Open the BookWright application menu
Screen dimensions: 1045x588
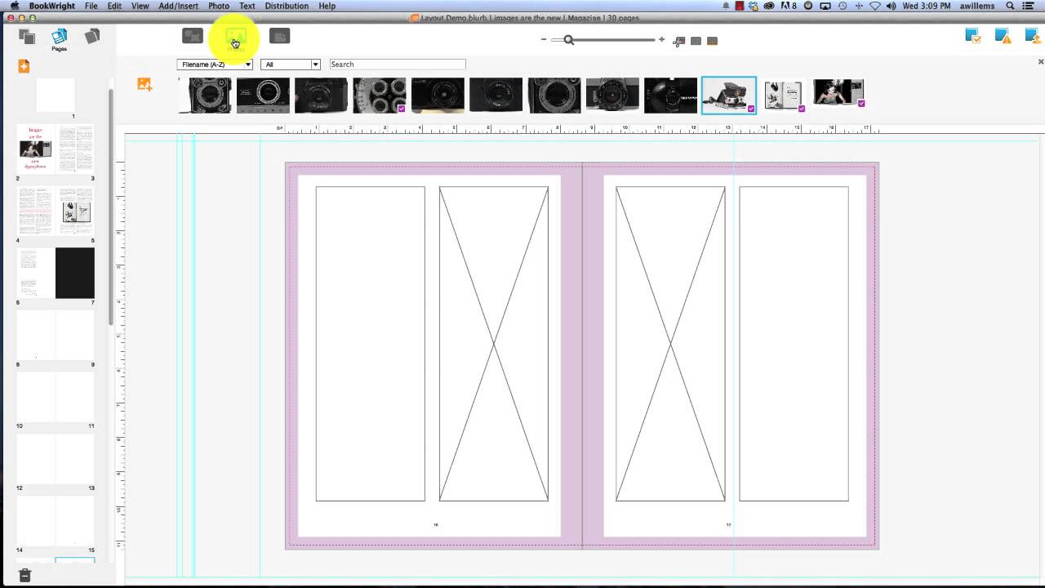tap(52, 6)
